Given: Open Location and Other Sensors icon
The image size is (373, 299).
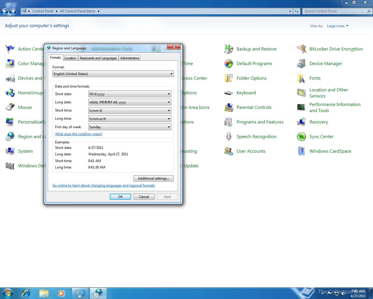Looking at the screenshot, I should tap(302, 93).
